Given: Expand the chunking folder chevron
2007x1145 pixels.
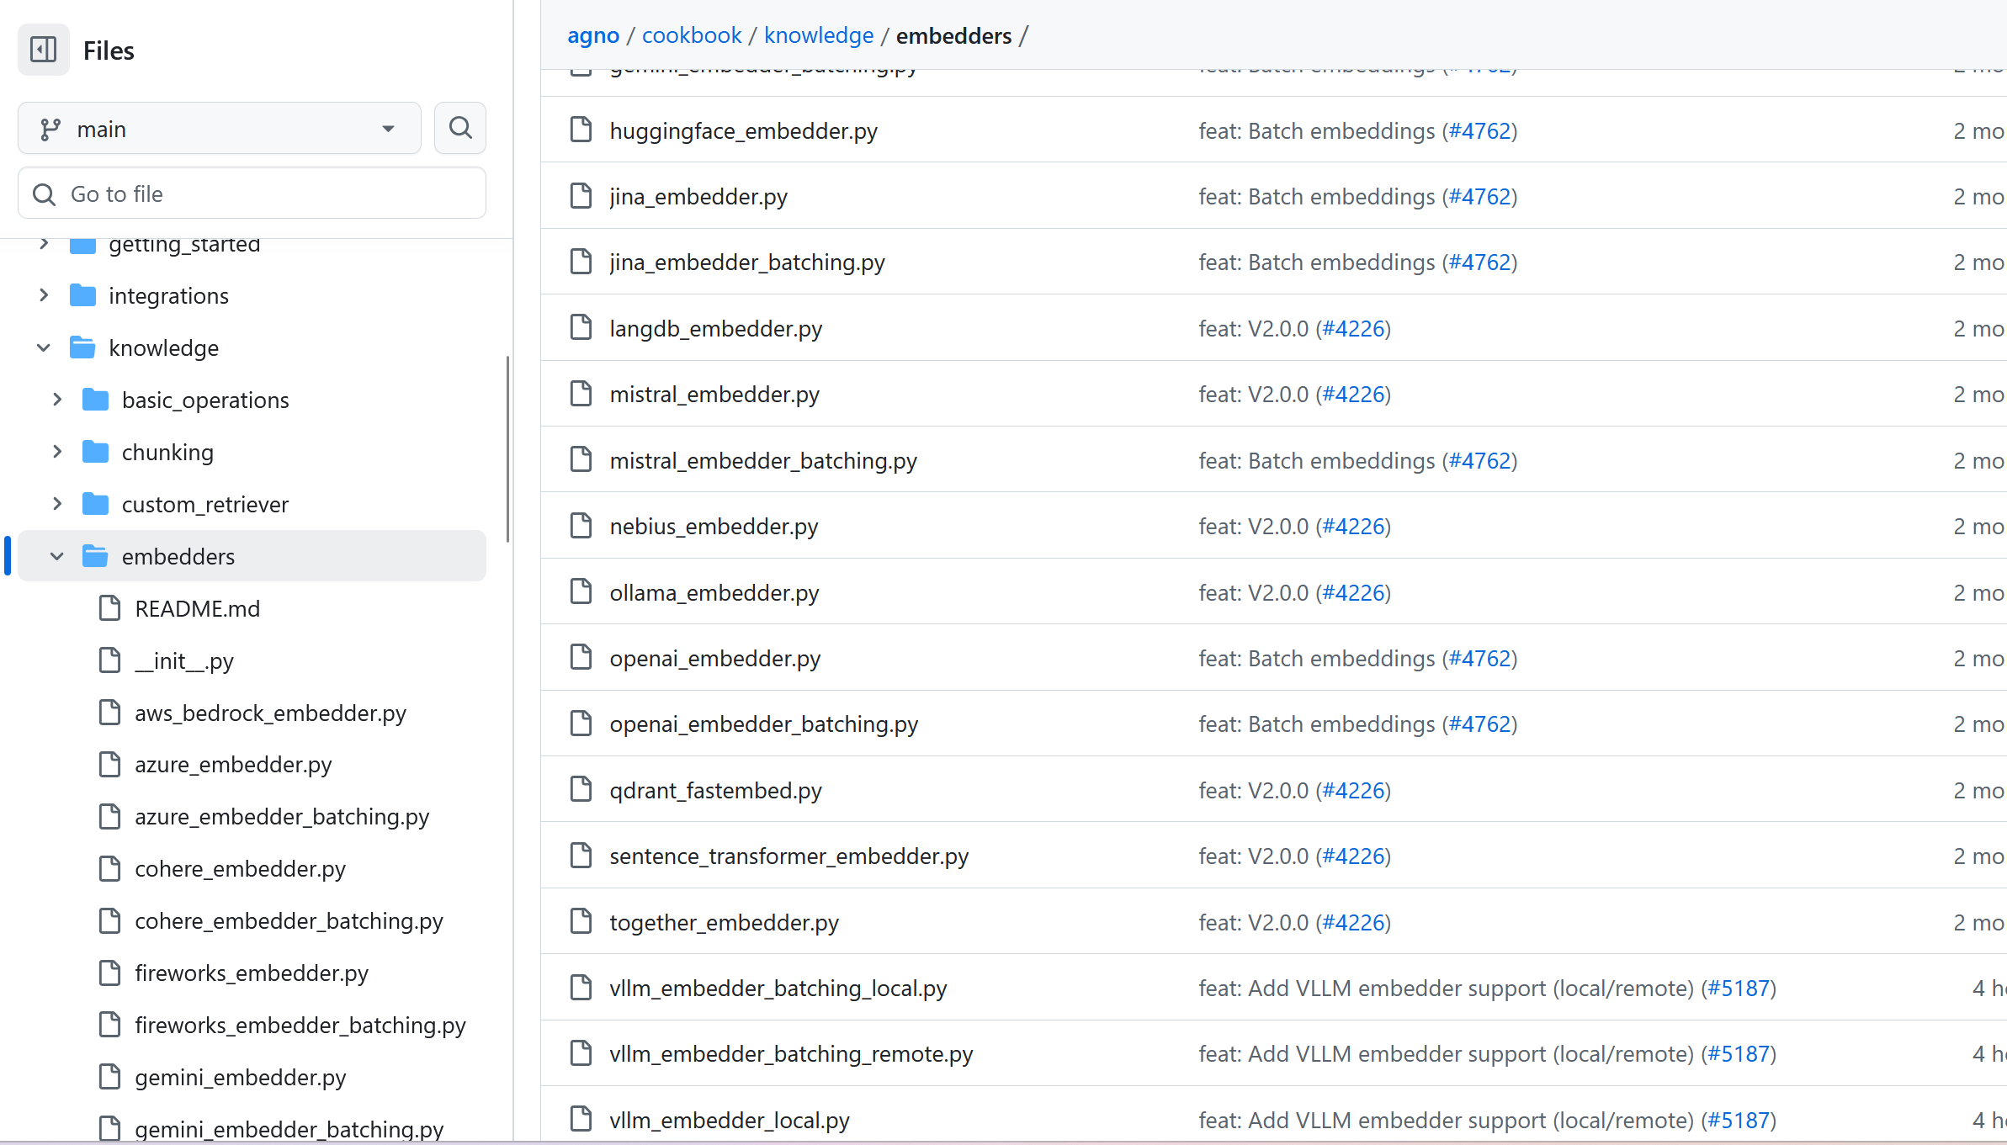Looking at the screenshot, I should pos(57,452).
